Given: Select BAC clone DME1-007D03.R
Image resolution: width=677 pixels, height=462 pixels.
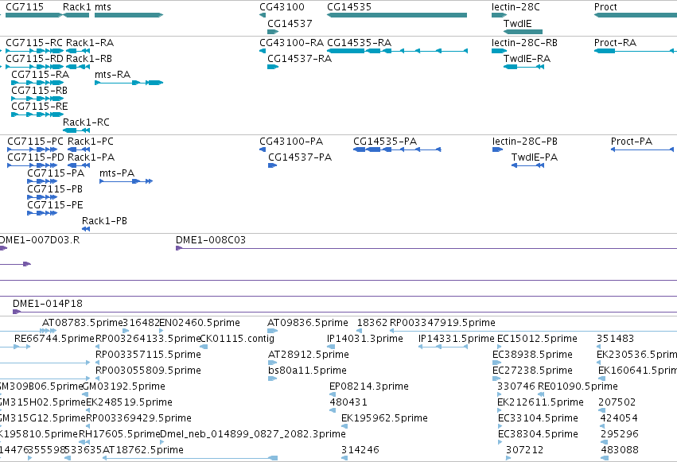Looking at the screenshot, I should (x=3, y=248).
